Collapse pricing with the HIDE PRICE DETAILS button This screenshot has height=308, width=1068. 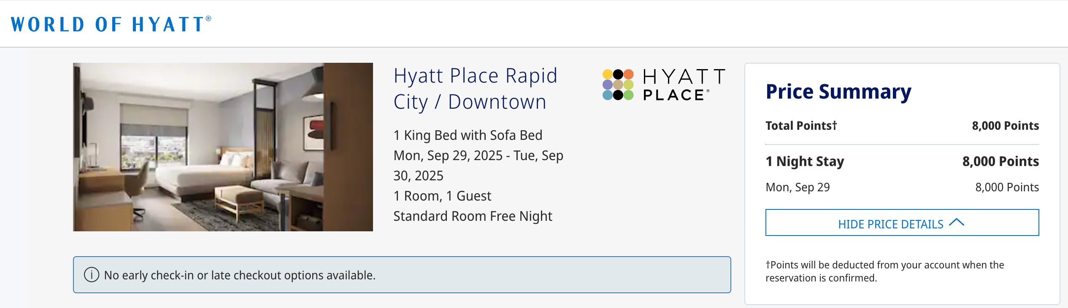pos(901,223)
